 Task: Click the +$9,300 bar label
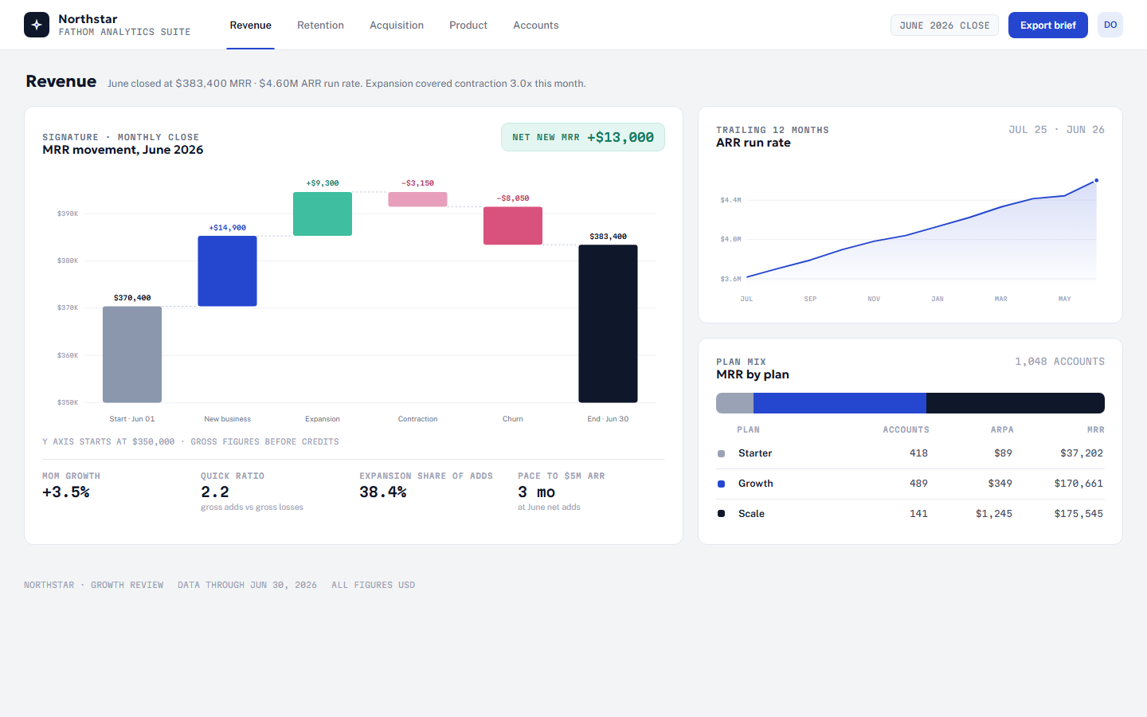pyautogui.click(x=323, y=183)
